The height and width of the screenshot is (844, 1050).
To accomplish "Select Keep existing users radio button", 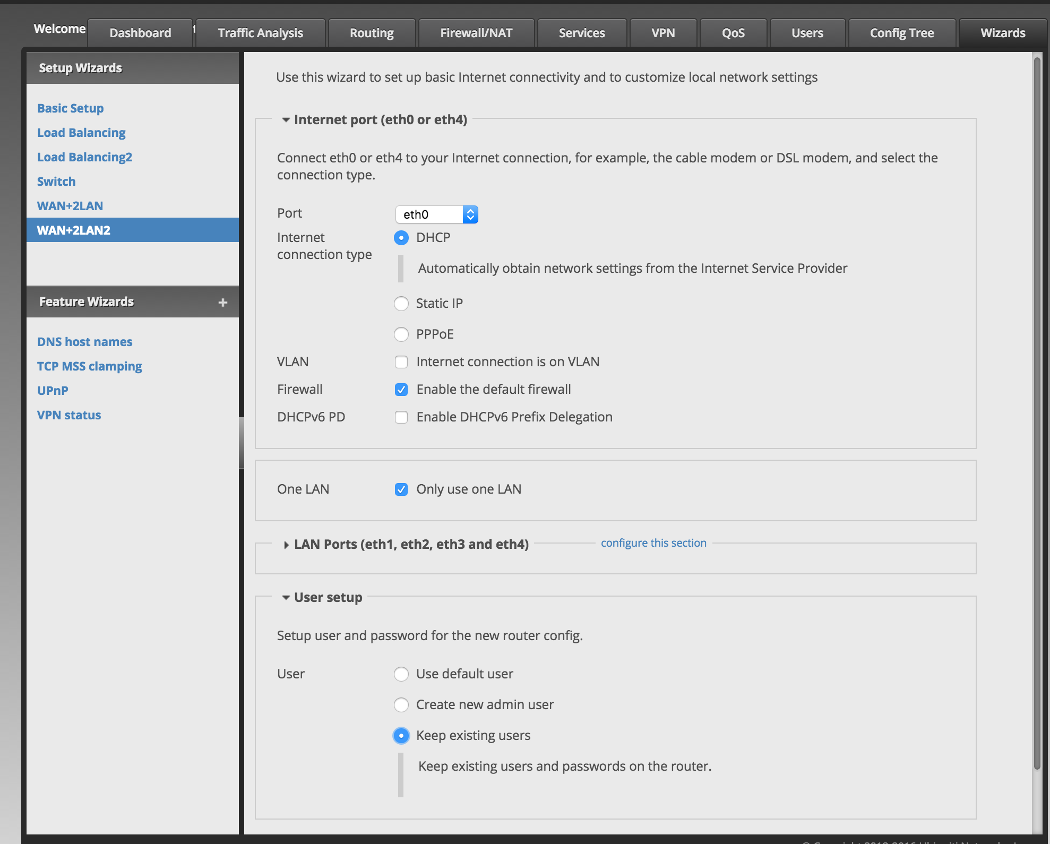I will [x=401, y=736].
